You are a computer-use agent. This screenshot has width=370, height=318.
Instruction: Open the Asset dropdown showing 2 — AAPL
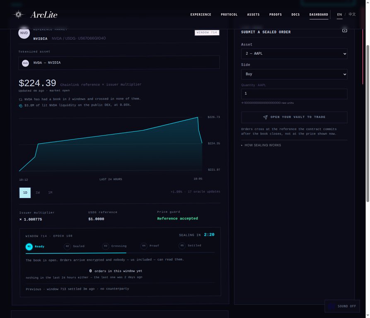(294, 54)
